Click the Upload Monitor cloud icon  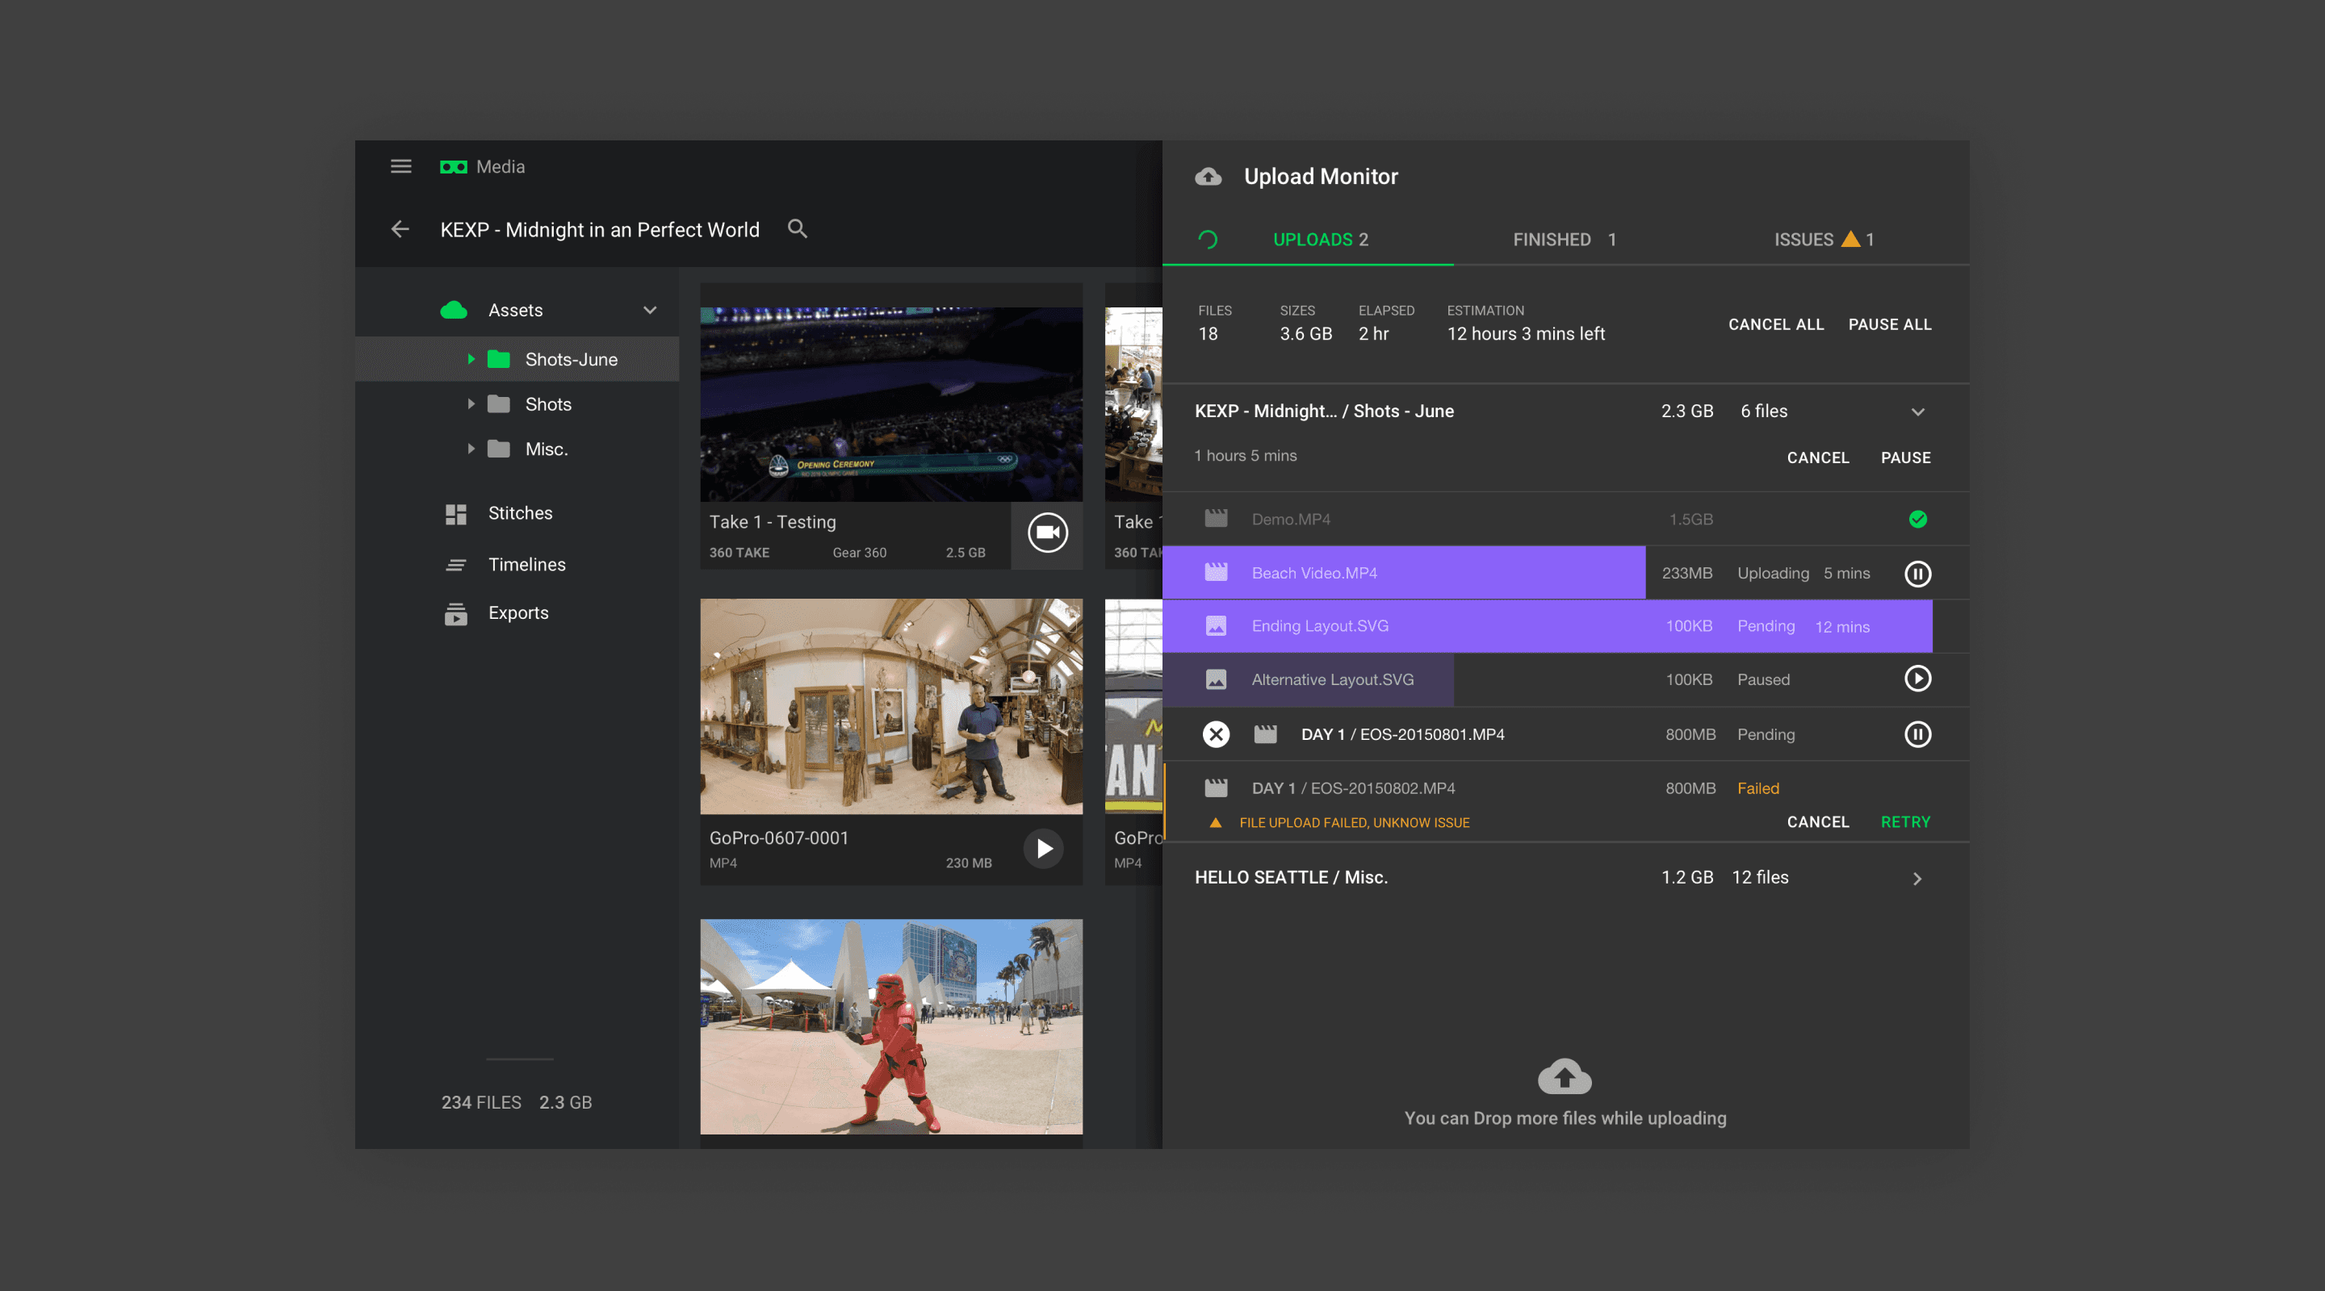click(x=1207, y=176)
